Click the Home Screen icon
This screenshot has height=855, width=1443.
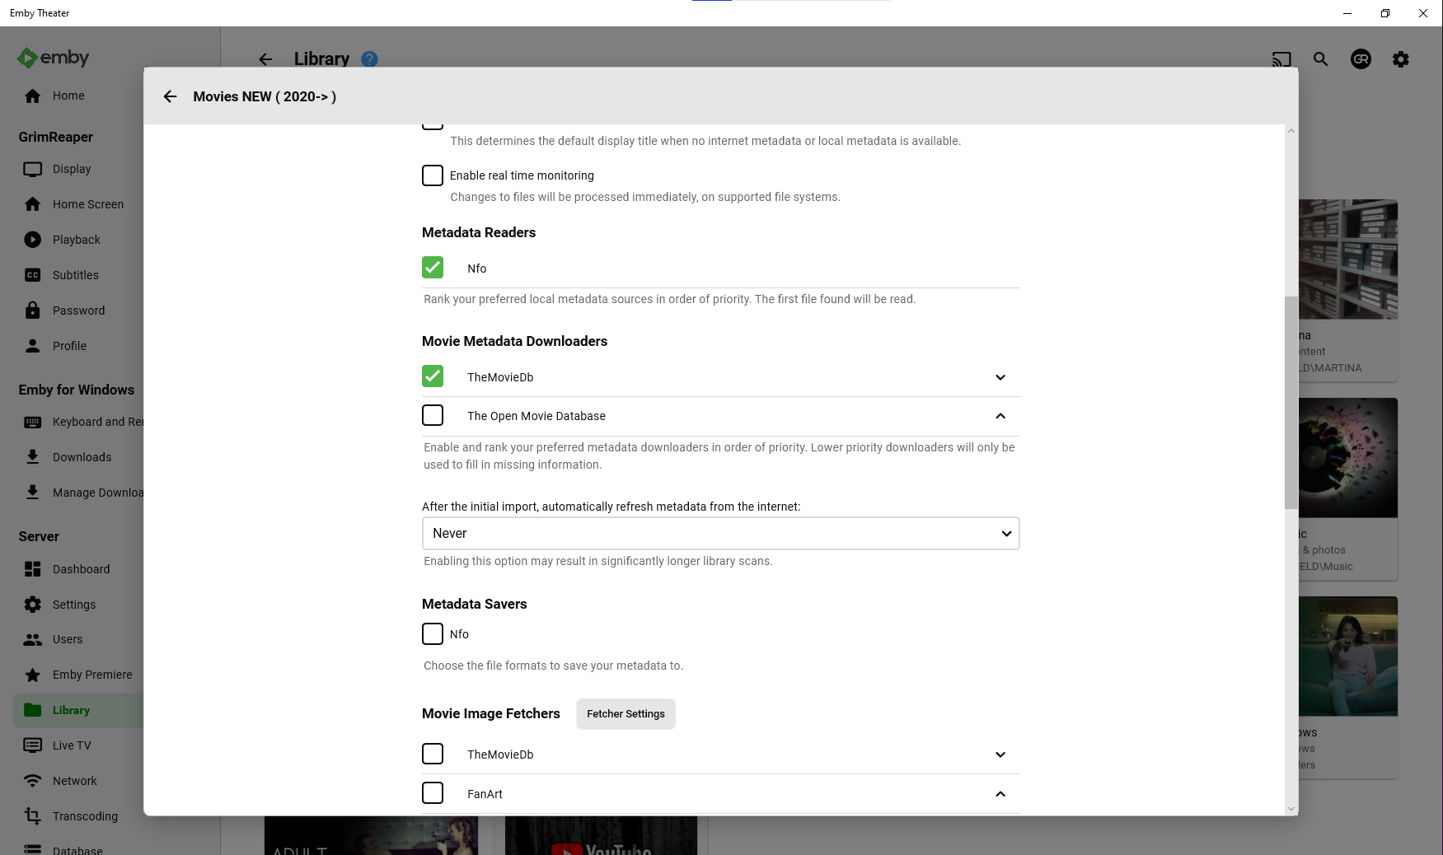click(x=32, y=204)
